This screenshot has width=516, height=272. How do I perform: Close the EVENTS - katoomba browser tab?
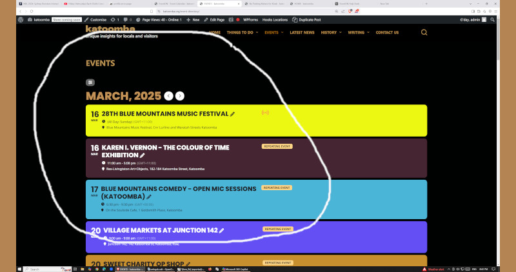239,4
